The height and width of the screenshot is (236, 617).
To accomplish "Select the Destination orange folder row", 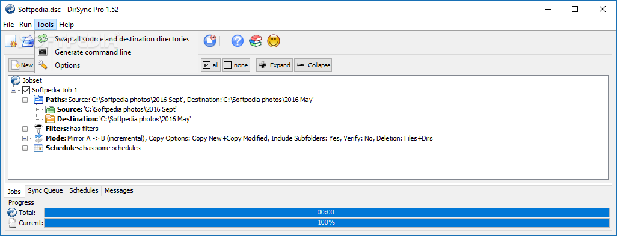I will coord(118,118).
